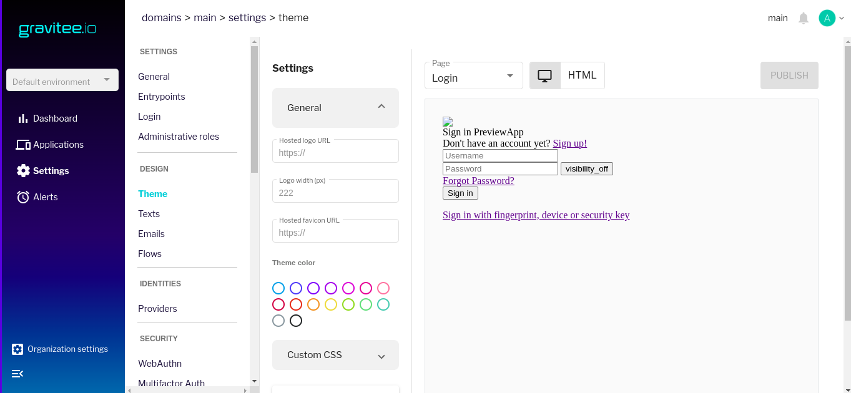Viewport: 851px width, 393px height.
Task: Pick the black theme color swatch
Action: click(x=295, y=321)
